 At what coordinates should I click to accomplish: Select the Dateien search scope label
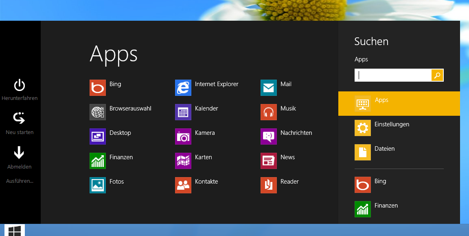point(384,149)
